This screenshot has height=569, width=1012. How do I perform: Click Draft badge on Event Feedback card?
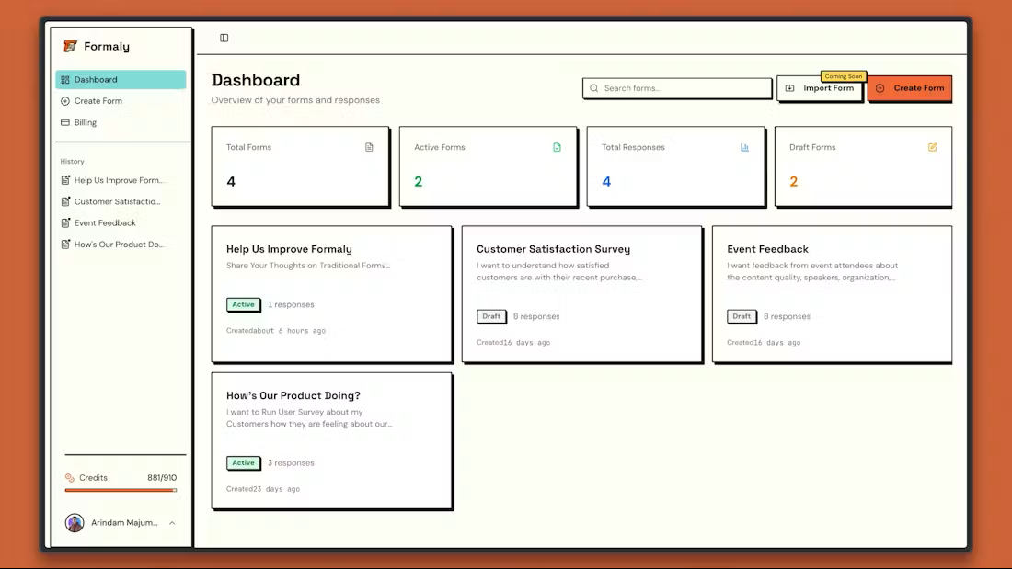pos(742,316)
